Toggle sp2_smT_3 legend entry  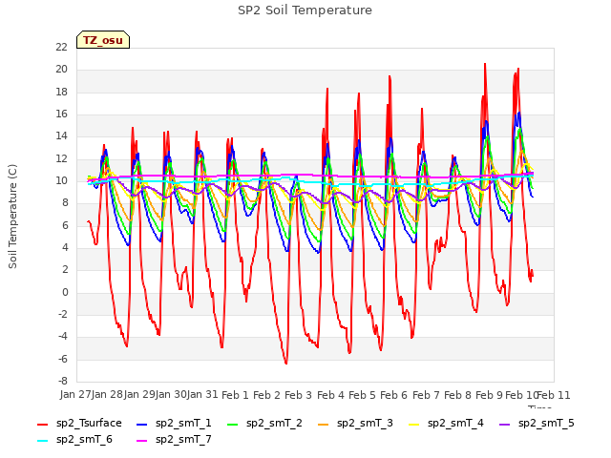355,424
